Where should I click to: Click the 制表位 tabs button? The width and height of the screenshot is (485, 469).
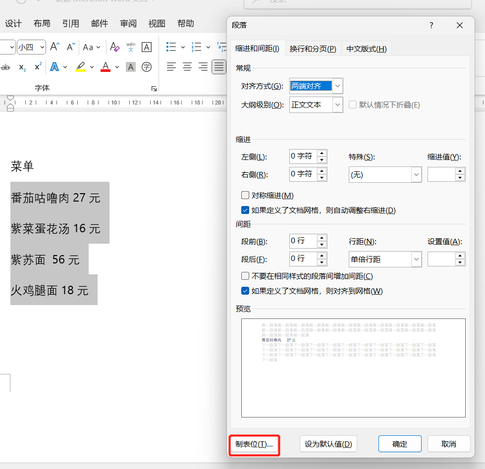coord(254,444)
